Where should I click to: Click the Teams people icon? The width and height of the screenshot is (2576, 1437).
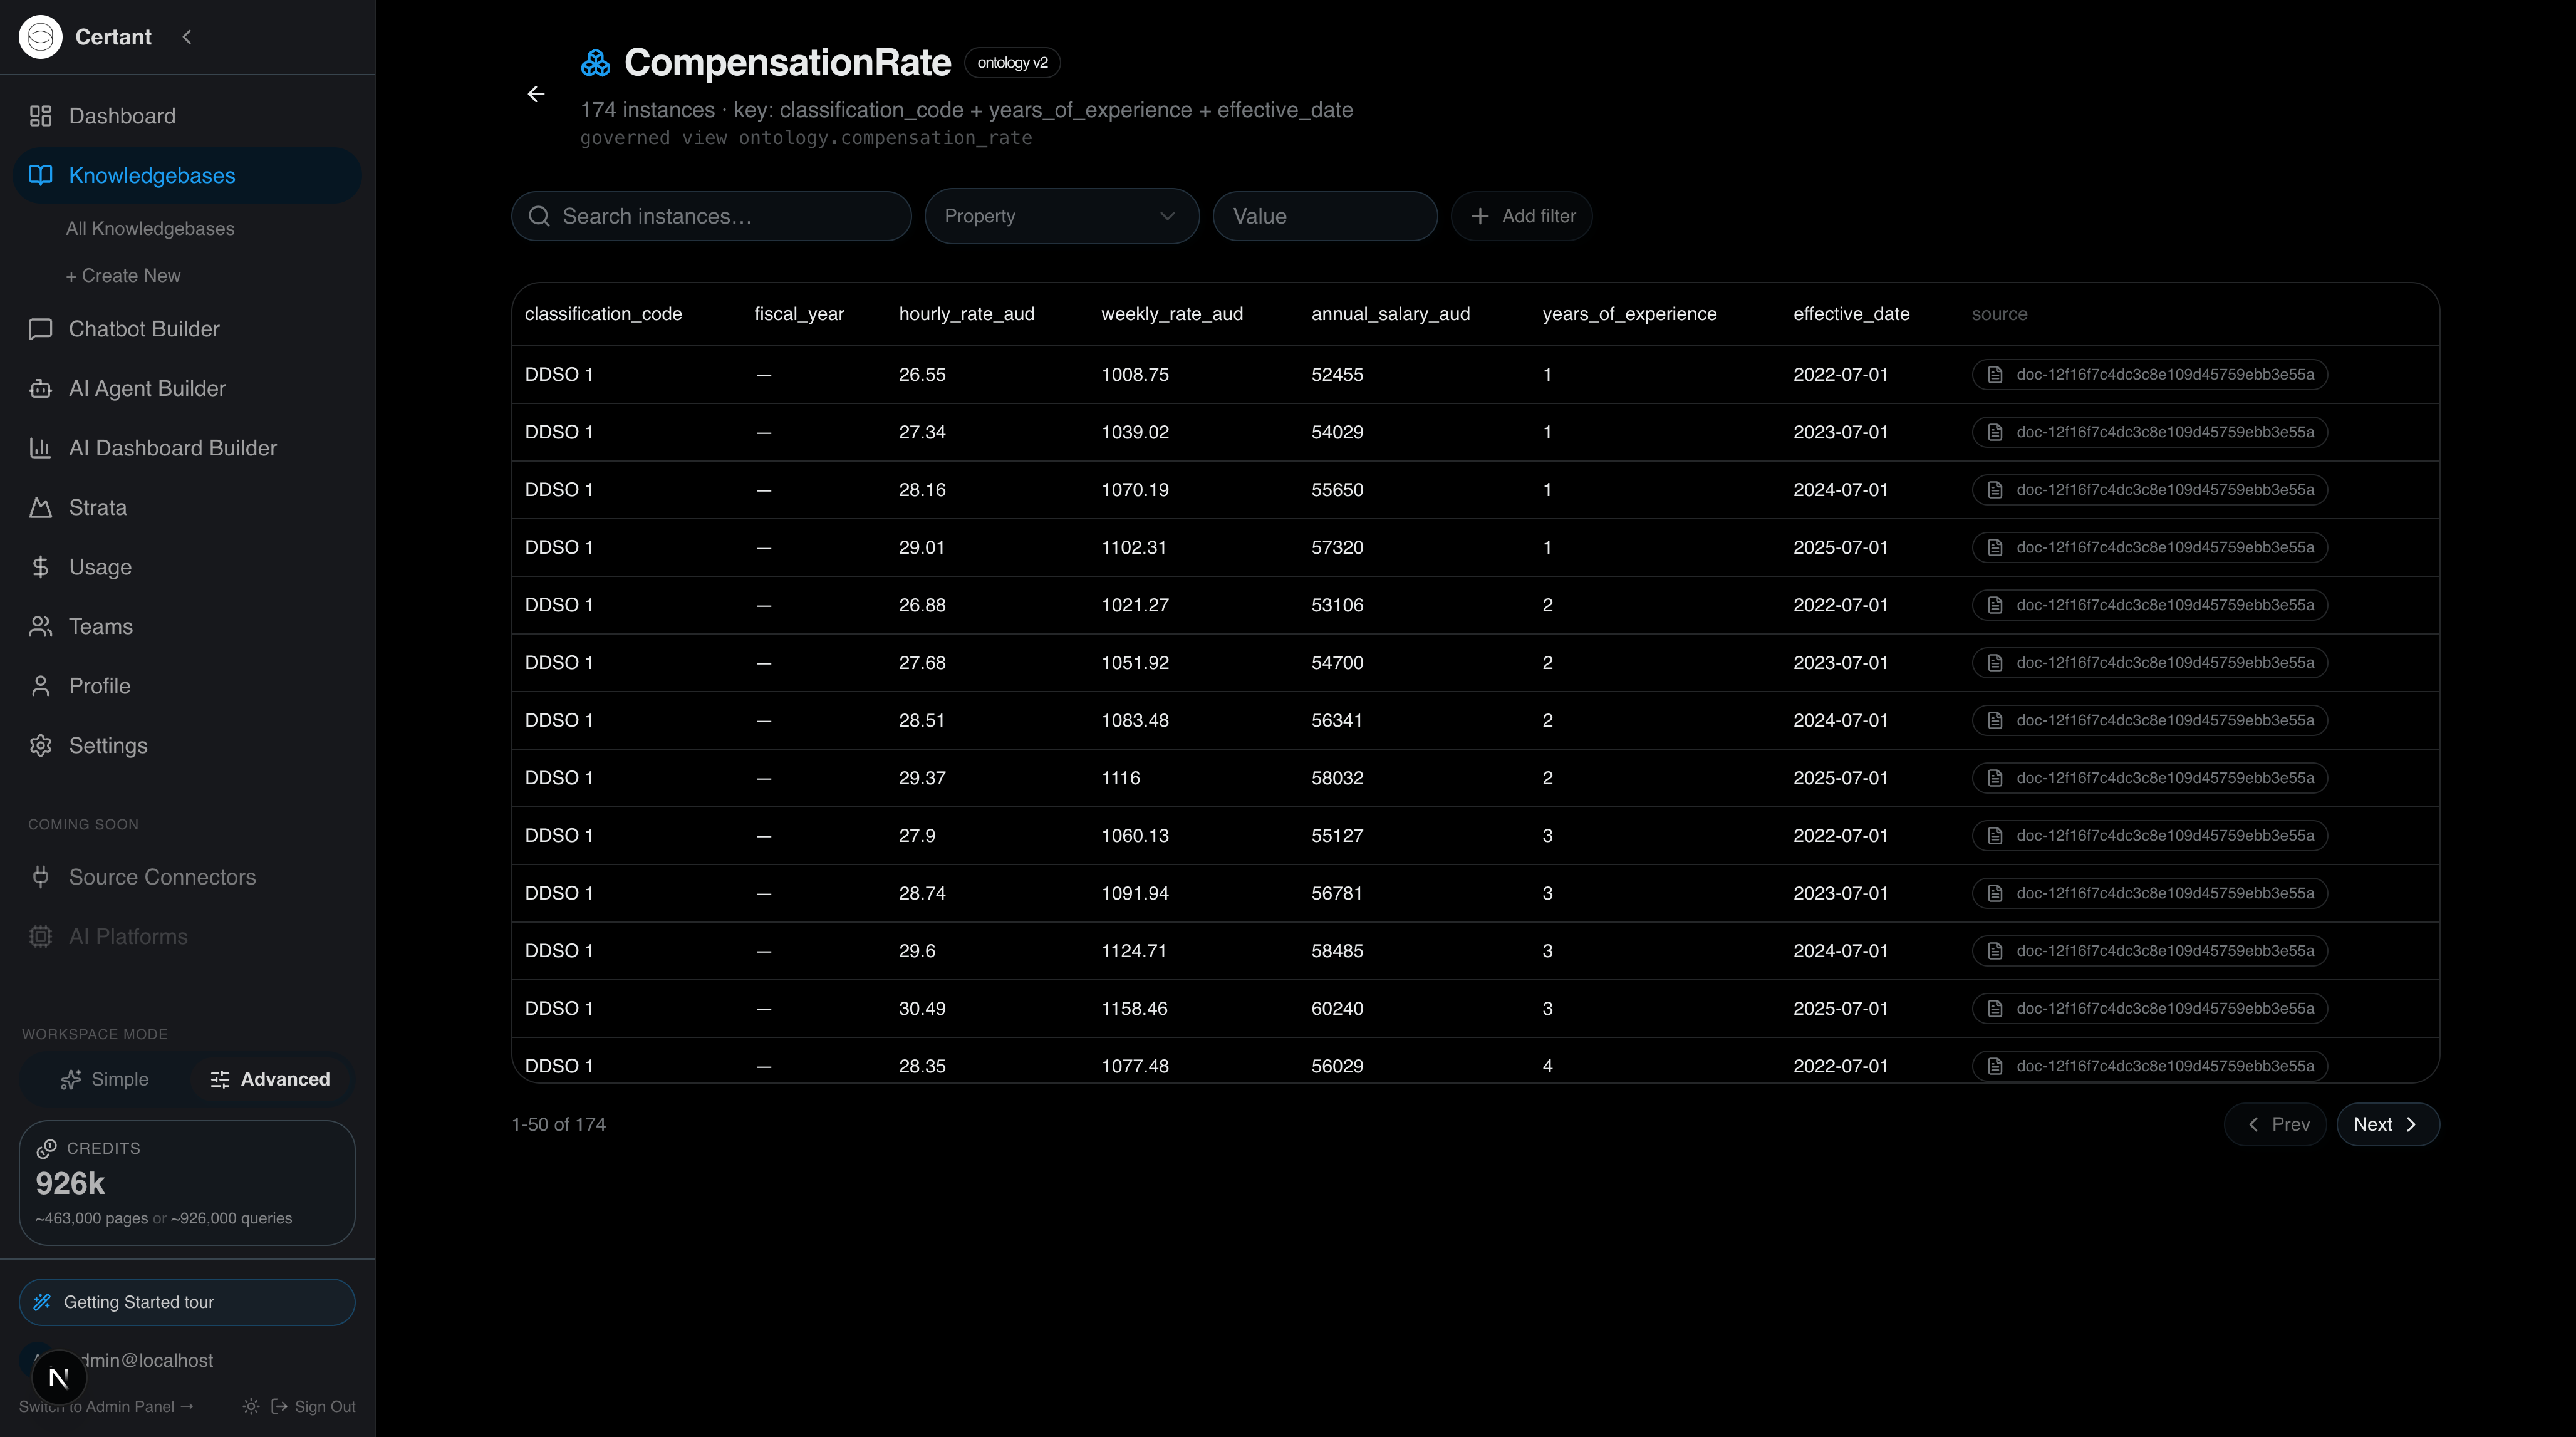click(40, 626)
